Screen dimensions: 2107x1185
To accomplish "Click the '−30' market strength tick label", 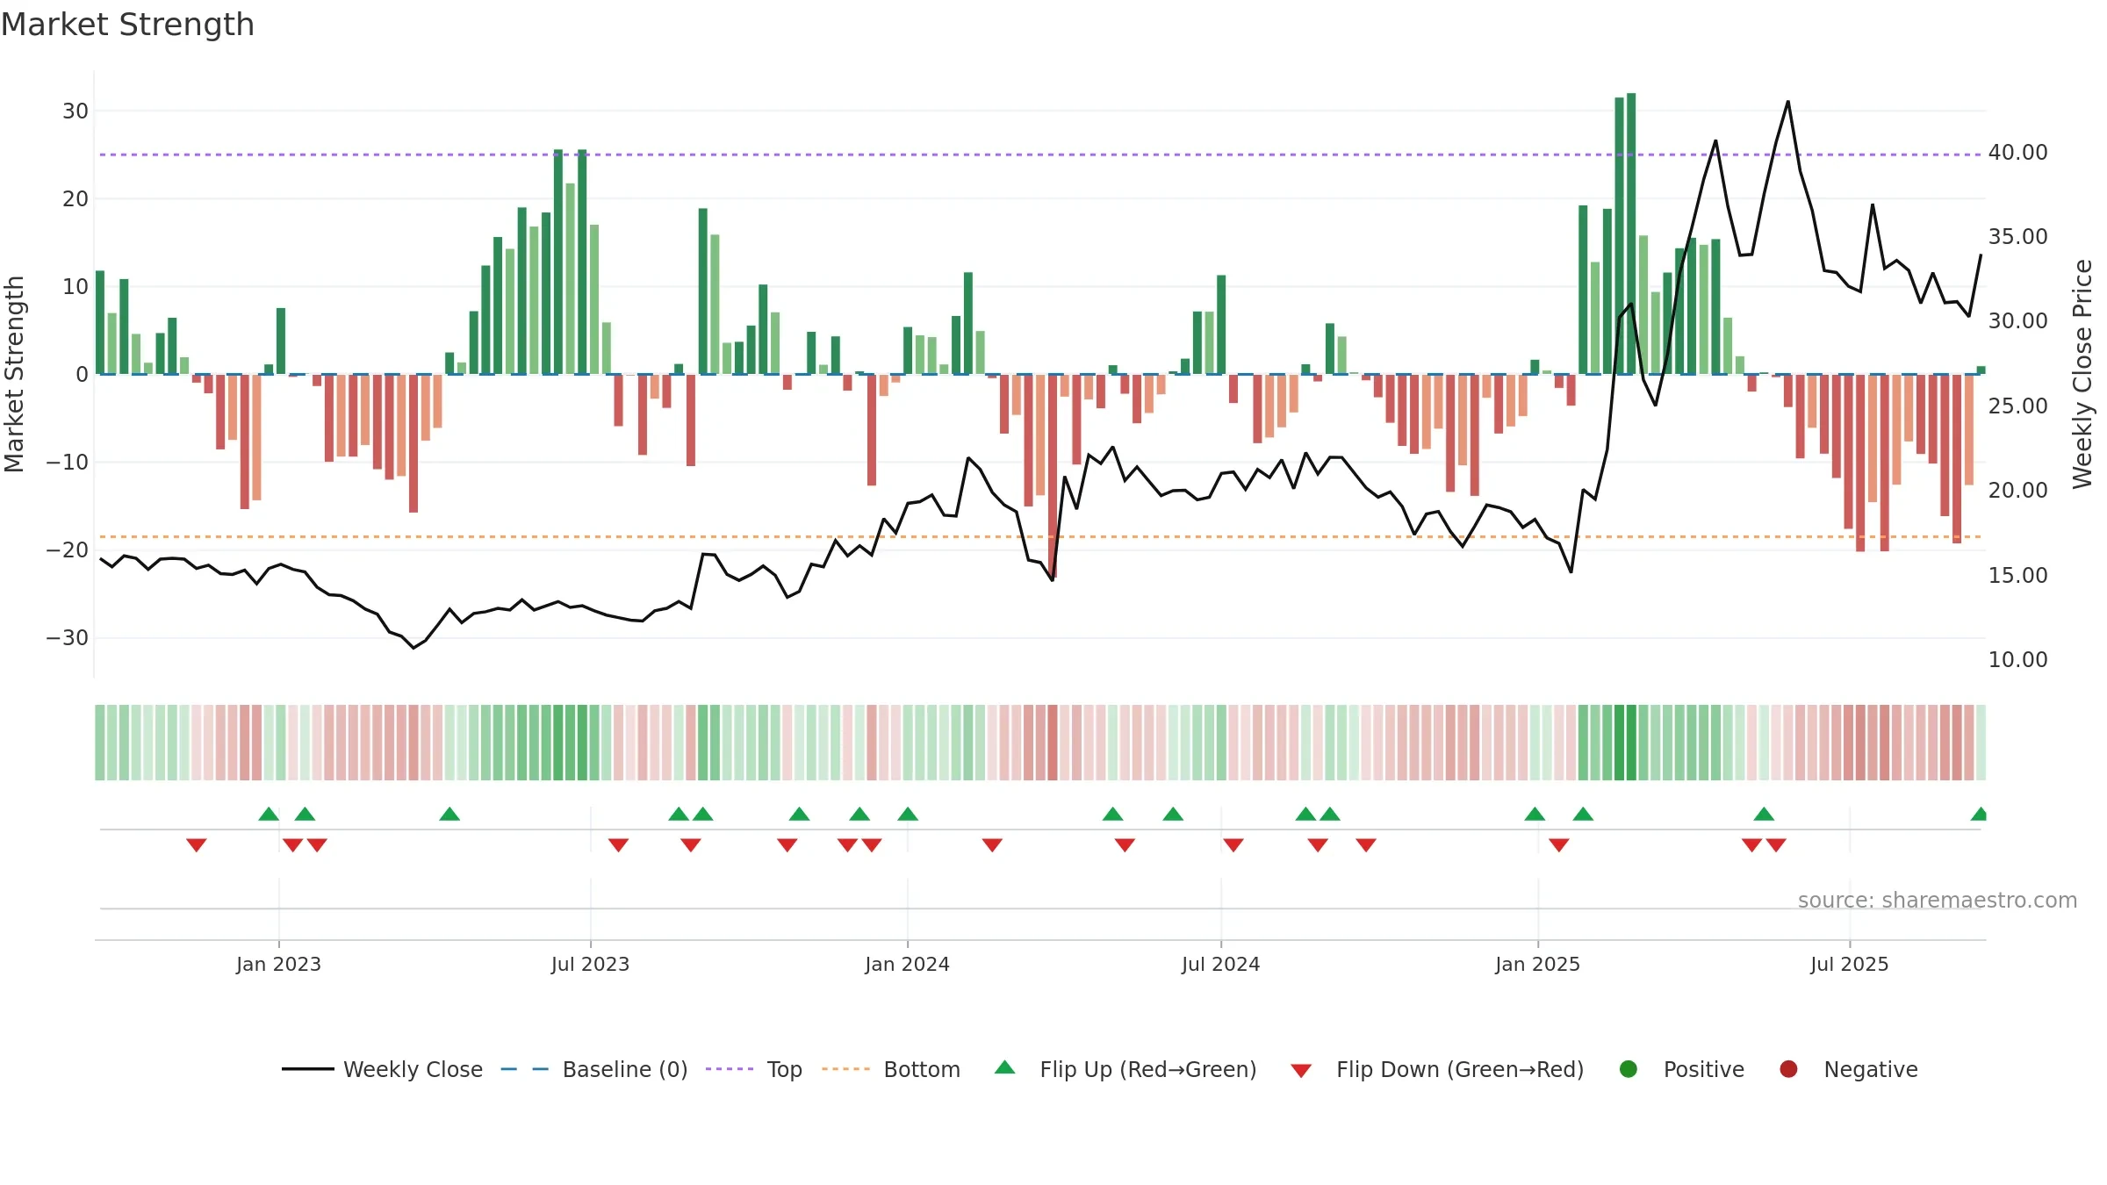I will point(68,638).
